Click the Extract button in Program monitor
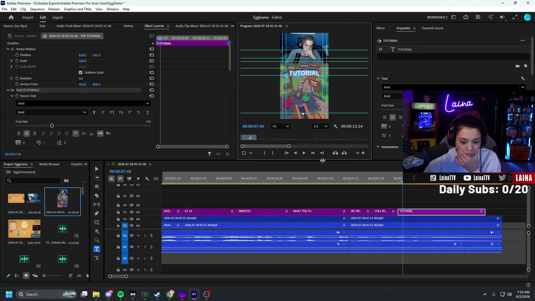Viewport: 535px width, 301px height. [344, 153]
